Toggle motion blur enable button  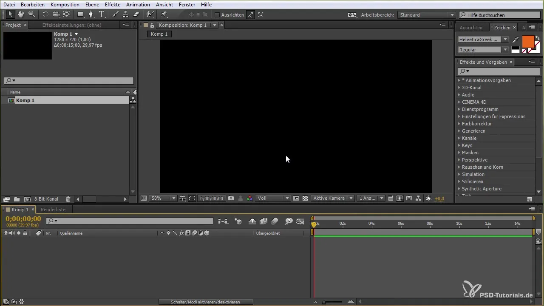point(275,221)
